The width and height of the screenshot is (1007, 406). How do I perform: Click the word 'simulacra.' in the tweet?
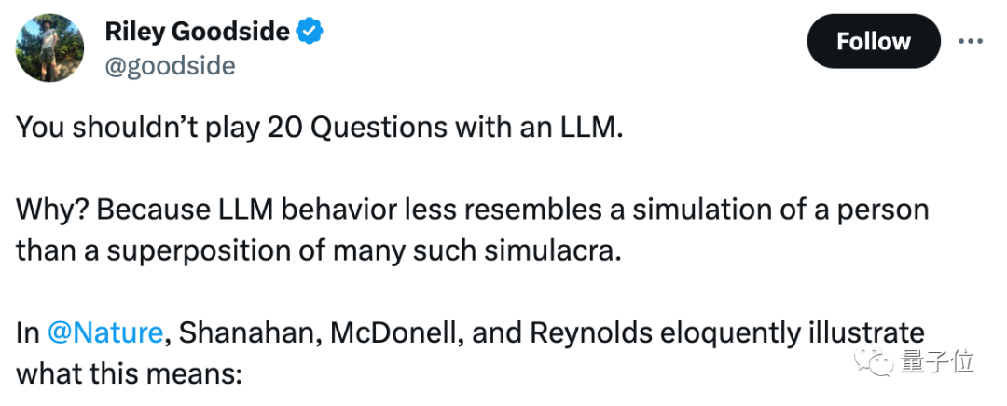coord(553,251)
